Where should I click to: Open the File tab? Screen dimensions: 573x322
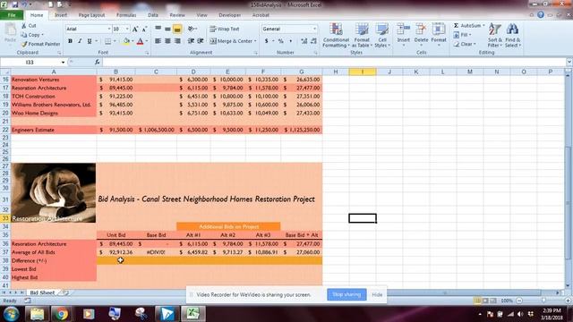point(12,15)
